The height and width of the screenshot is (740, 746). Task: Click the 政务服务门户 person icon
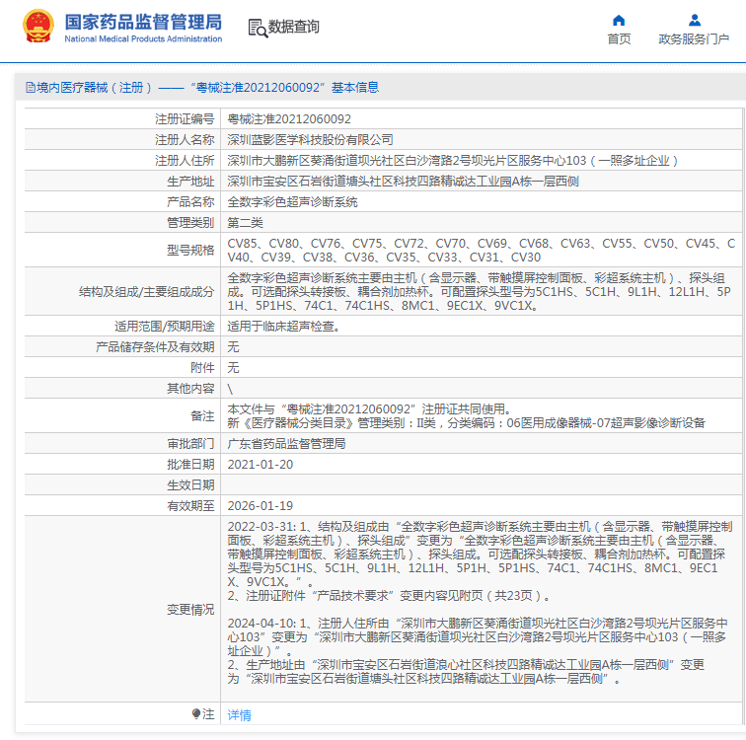tap(694, 20)
